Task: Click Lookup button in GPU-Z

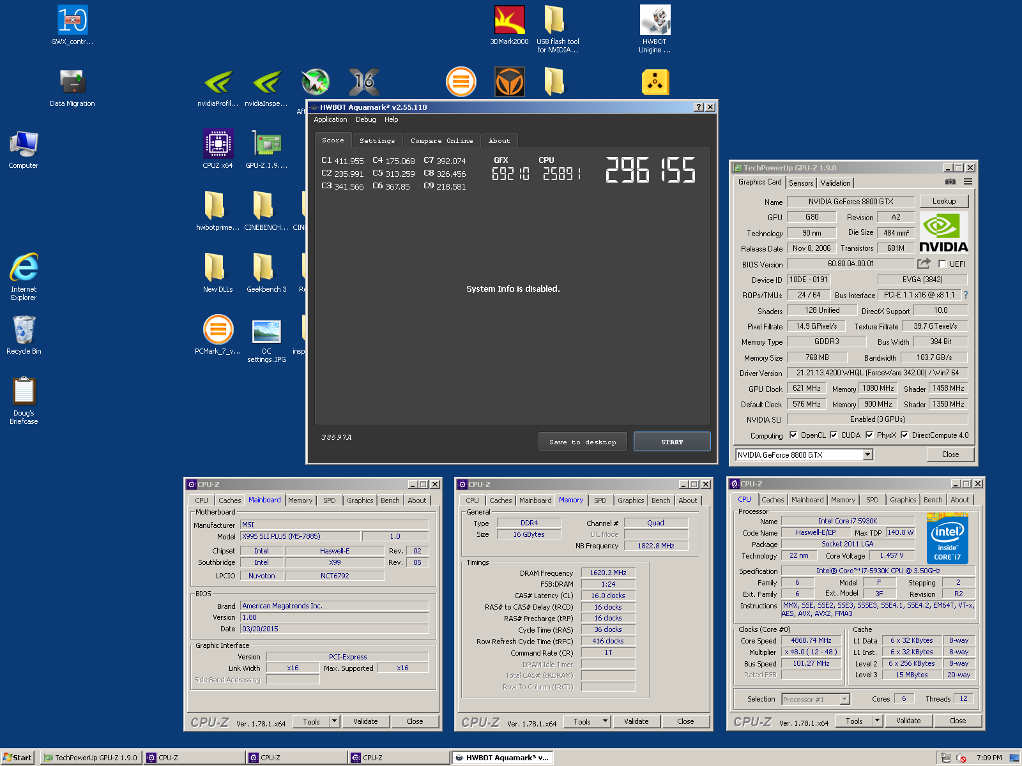Action: (x=944, y=201)
